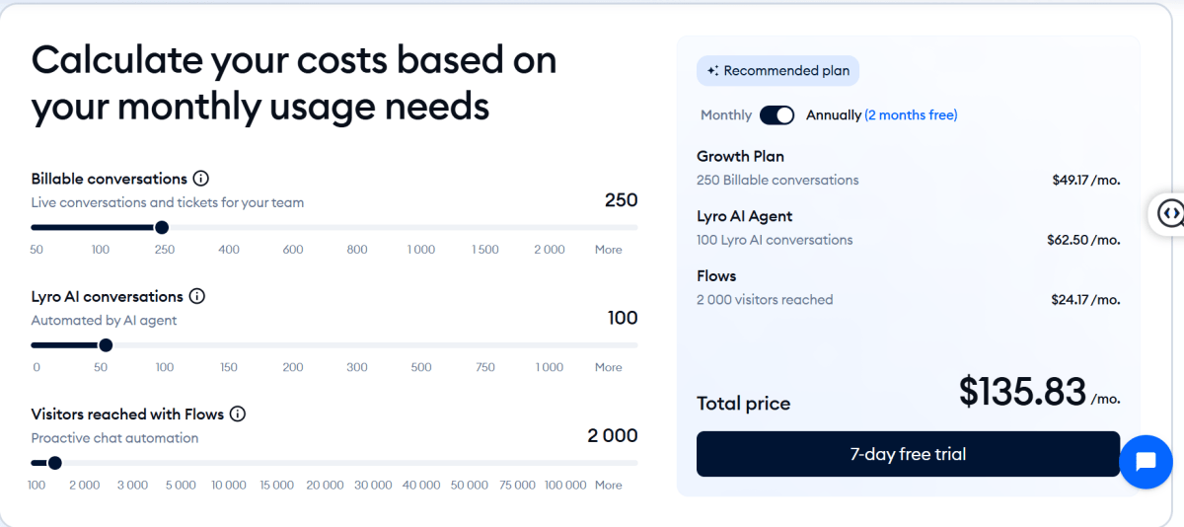Select Annually billing label

(834, 115)
